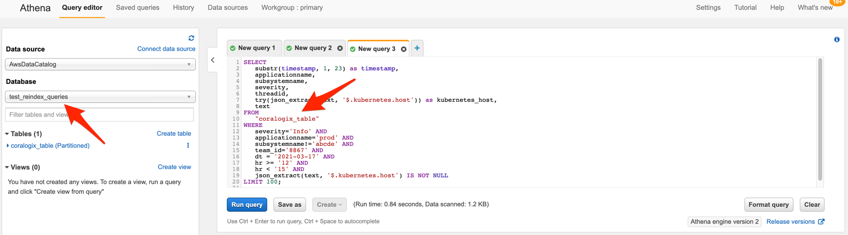Image resolution: width=848 pixels, height=235 pixels.
Task: Click the severity='Info' AND query line
Action: [291, 131]
